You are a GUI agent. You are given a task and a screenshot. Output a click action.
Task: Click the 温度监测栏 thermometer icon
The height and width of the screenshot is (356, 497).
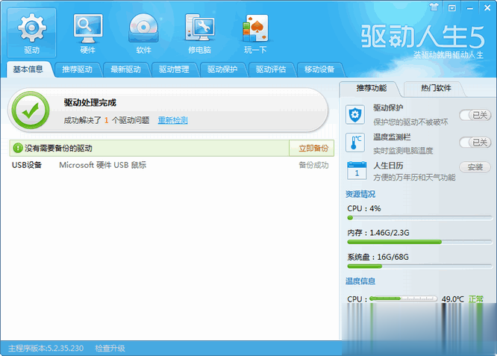[356, 143]
